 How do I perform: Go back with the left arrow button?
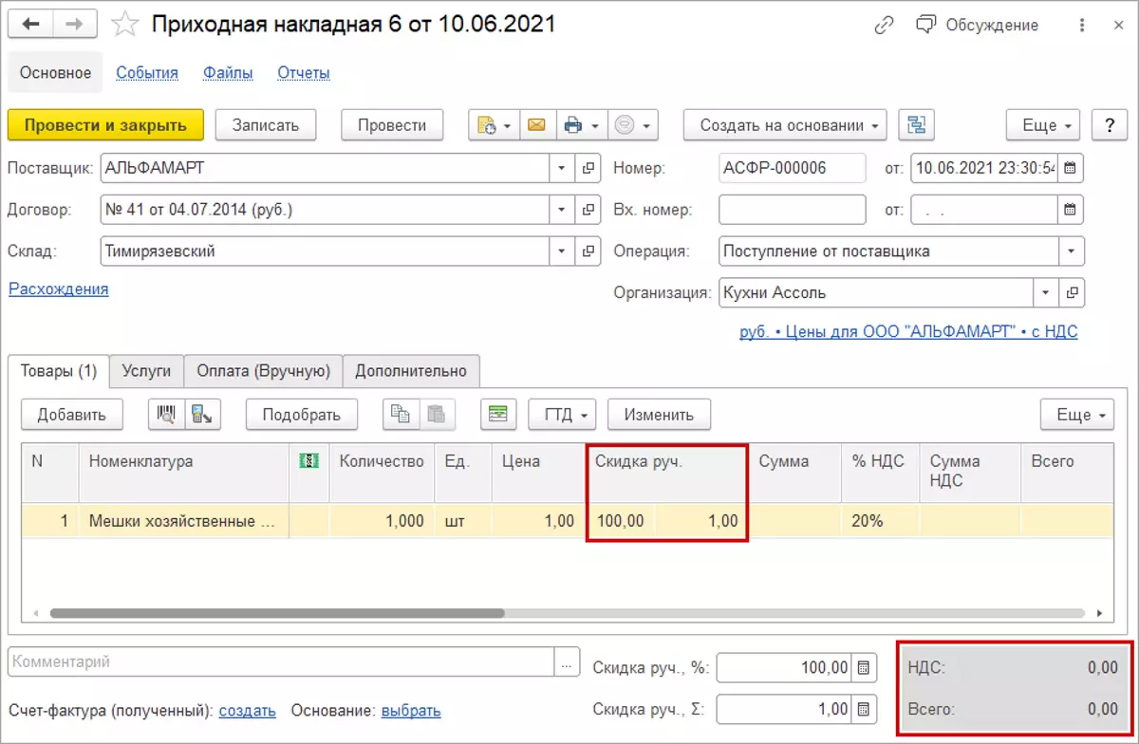[x=30, y=25]
